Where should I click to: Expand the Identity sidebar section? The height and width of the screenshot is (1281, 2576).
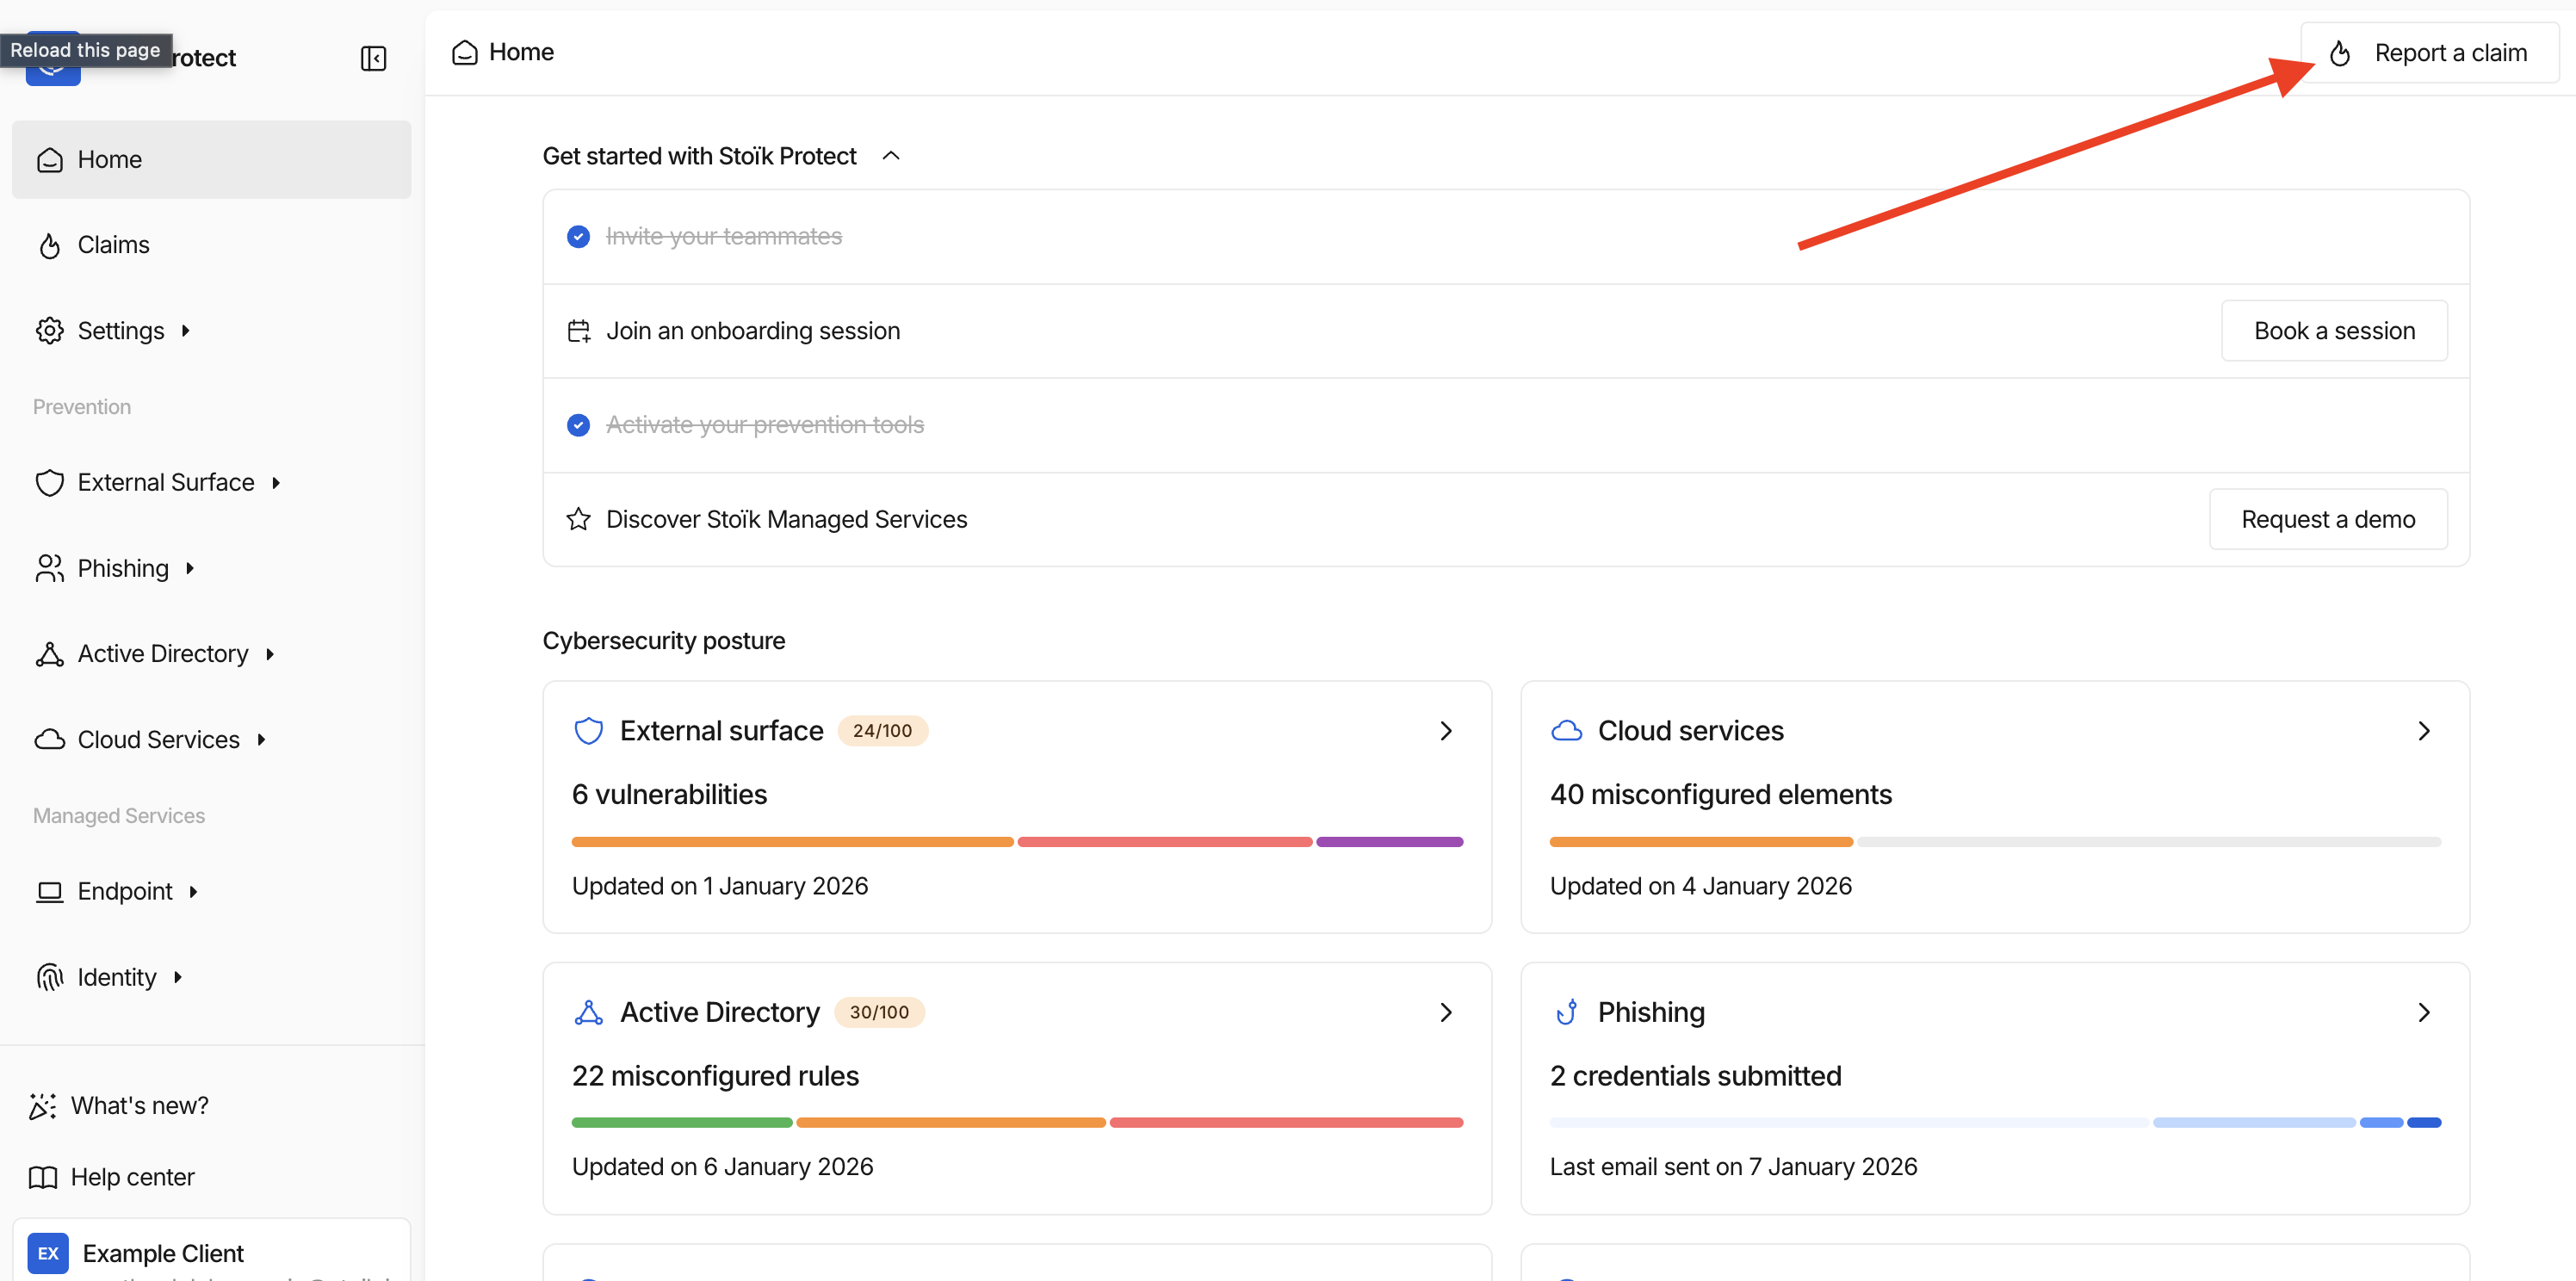tap(178, 977)
